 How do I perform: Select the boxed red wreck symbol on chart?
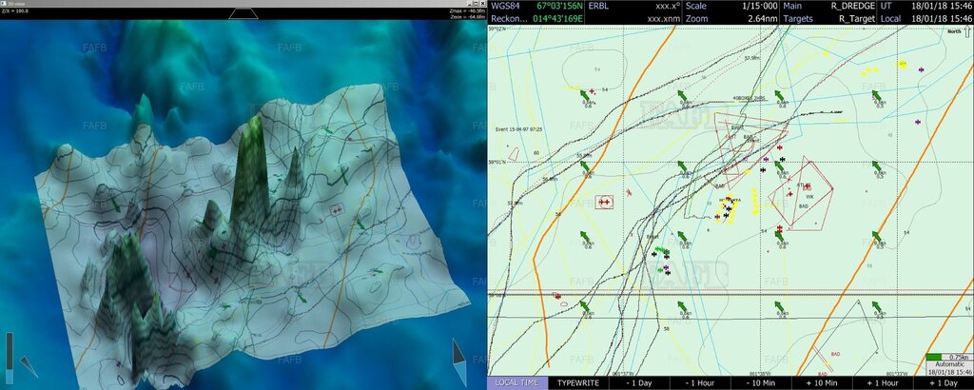tap(604, 202)
